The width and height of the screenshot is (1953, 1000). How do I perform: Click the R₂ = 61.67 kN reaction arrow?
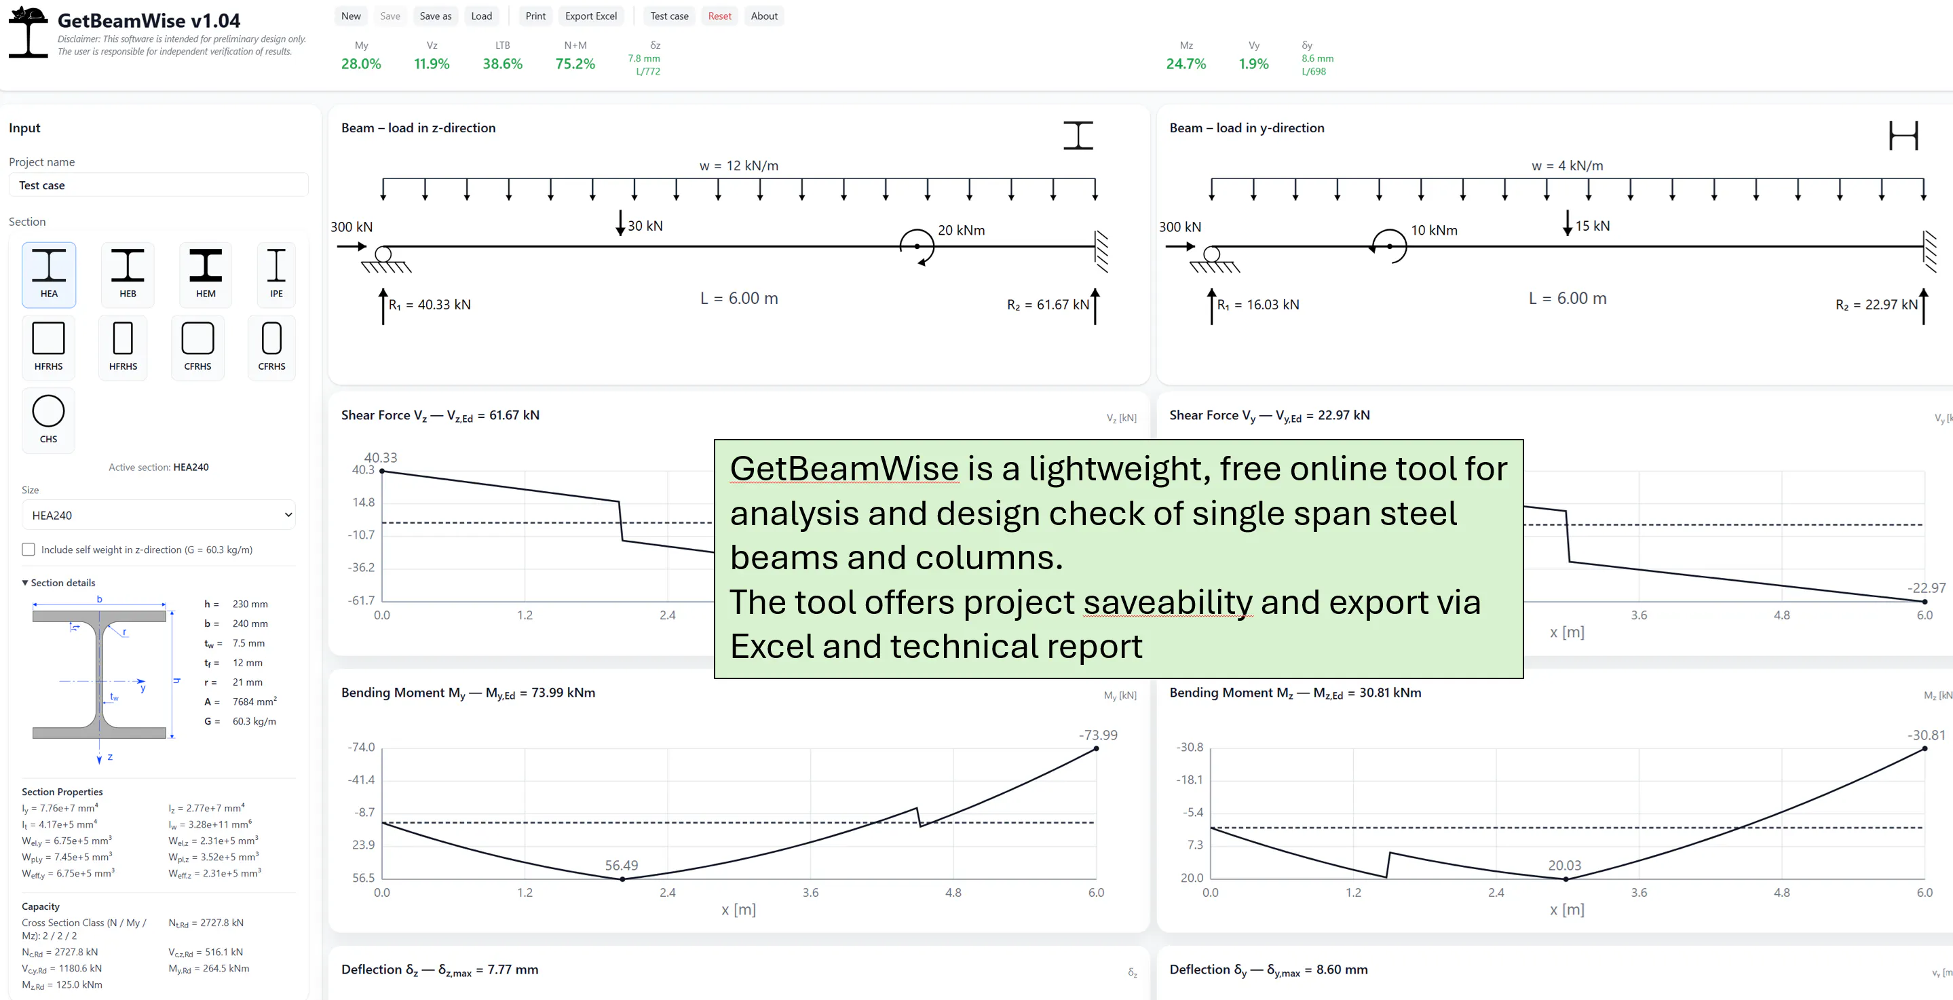pos(1095,306)
